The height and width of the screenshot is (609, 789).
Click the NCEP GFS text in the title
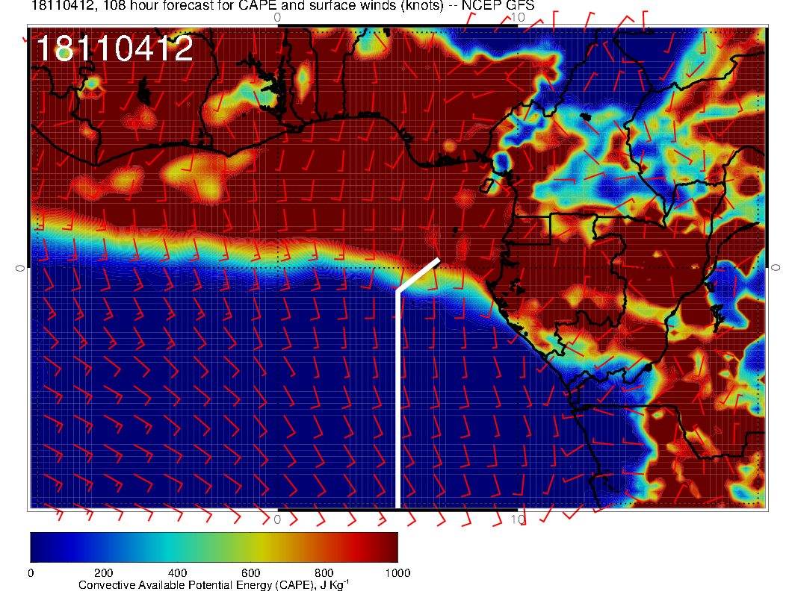[493, 6]
